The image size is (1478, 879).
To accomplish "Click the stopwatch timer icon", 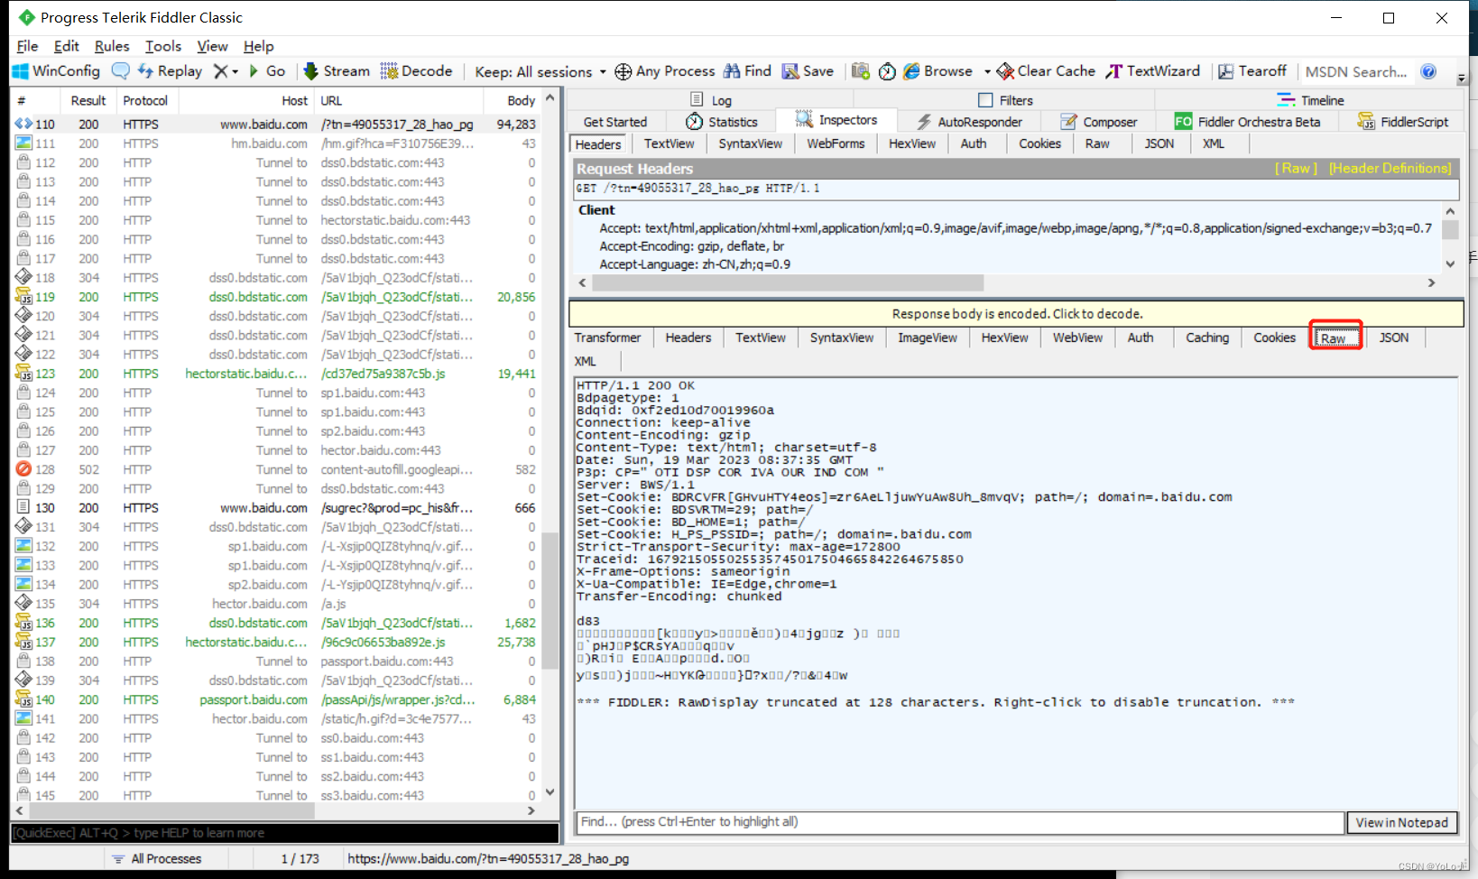I will coord(887,71).
